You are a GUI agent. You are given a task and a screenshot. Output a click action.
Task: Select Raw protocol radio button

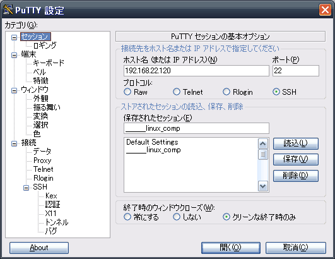pyautogui.click(x=127, y=92)
